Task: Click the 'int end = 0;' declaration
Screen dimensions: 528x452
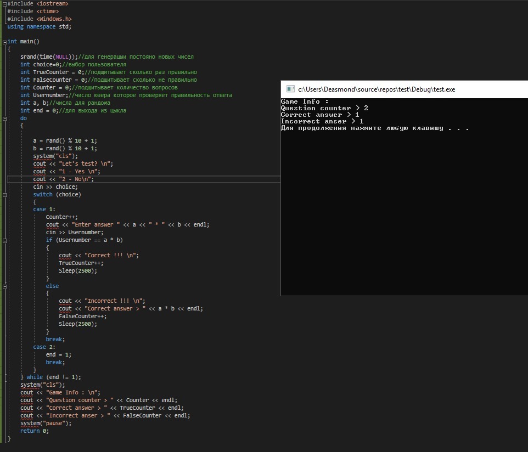Action: pyautogui.click(x=40, y=110)
